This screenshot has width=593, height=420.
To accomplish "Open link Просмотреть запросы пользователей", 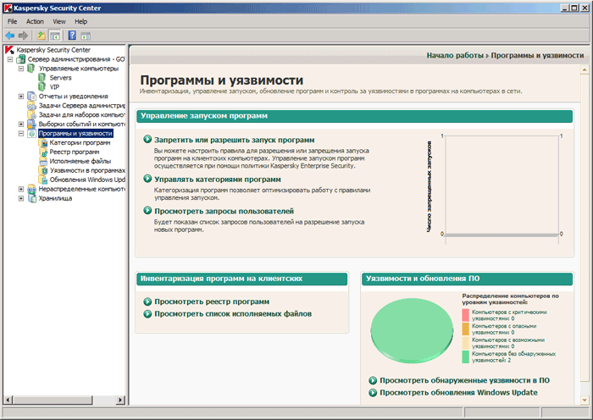I will click(224, 211).
